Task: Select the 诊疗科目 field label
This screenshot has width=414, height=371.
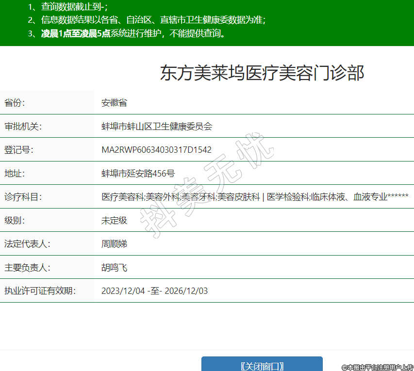Action: coord(23,197)
